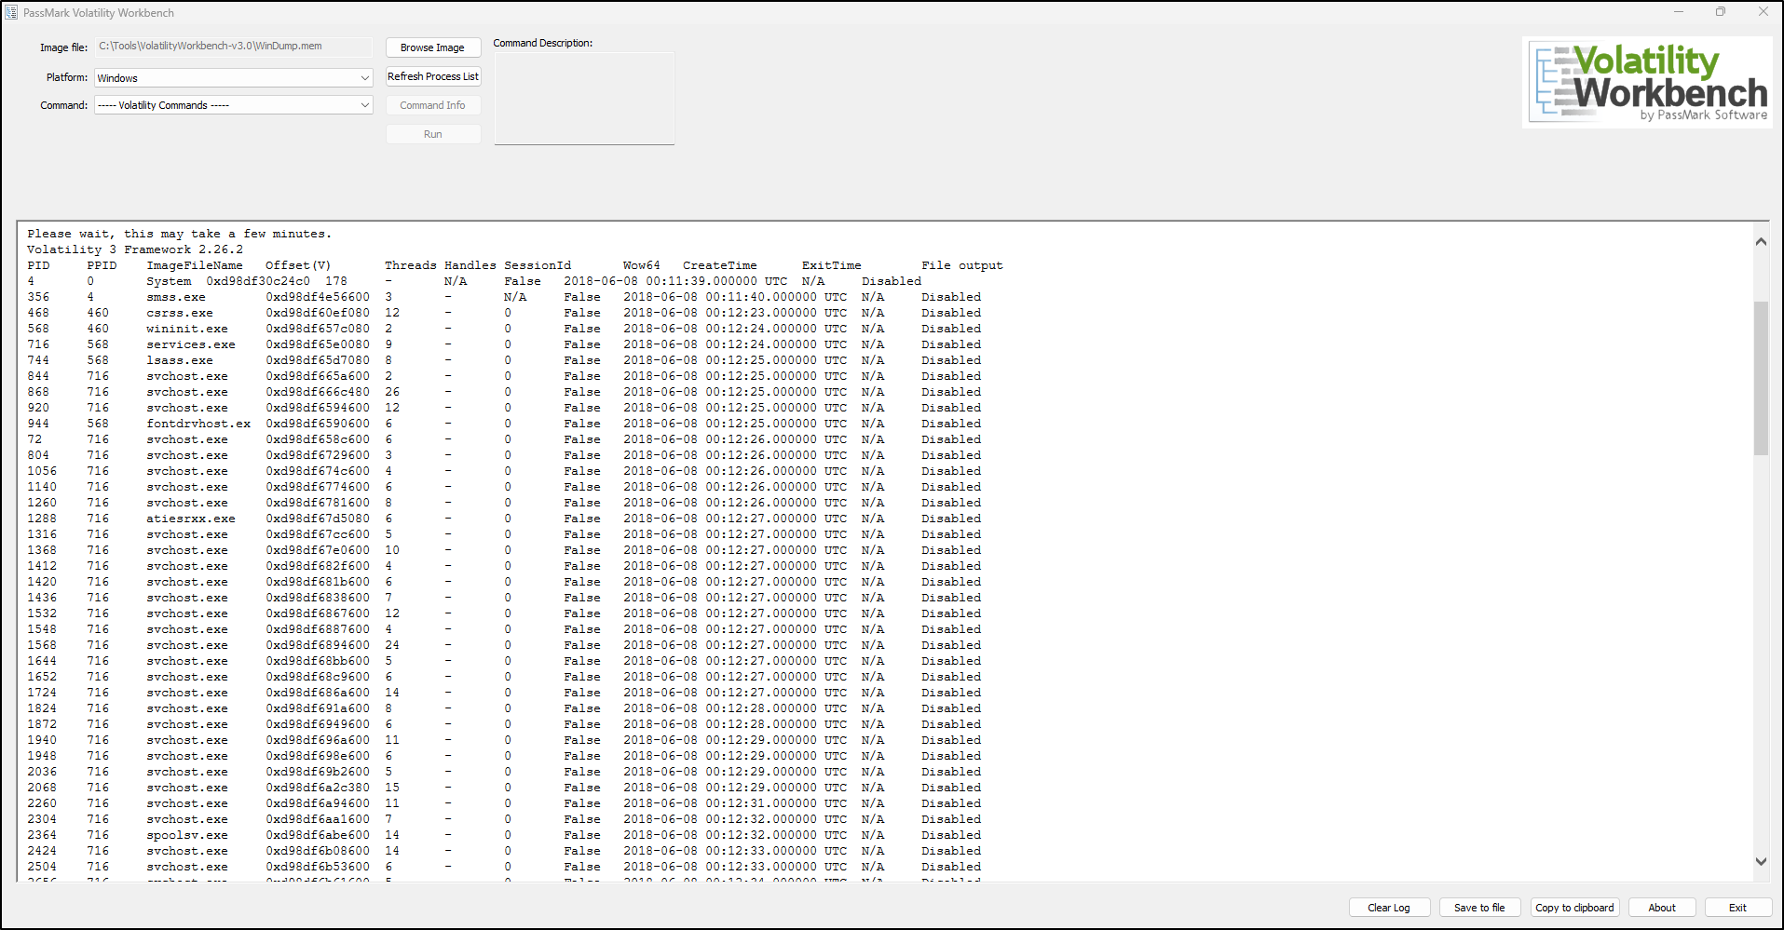Viewport: 1784px width, 930px height.
Task: Click the smss.exe process name
Action: click(x=176, y=297)
